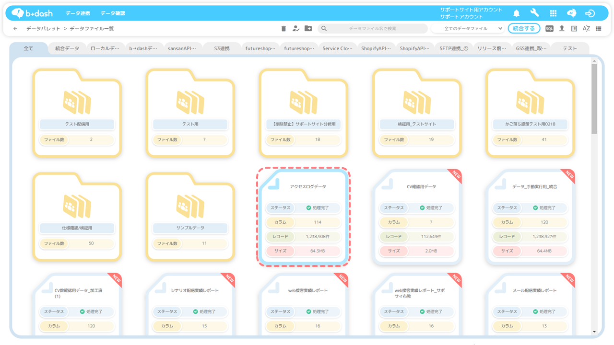Click the scrollbar down arrow
Viewport: 614px width, 345px height.
point(594,332)
